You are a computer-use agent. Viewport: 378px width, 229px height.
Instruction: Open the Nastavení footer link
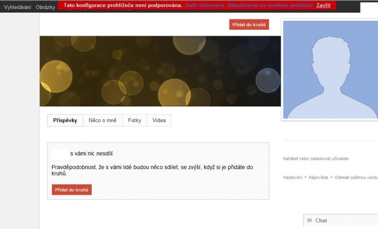tap(292, 178)
